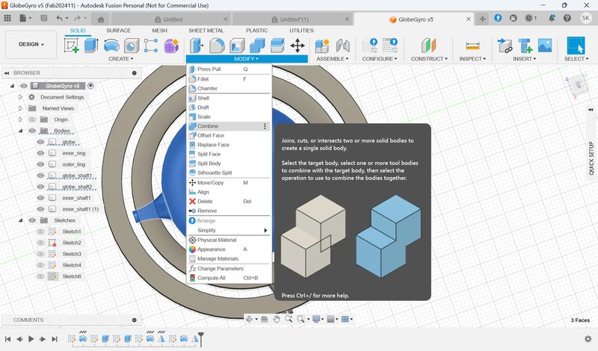
Task: Open the CONSTRUCT dropdown menu
Action: coord(429,59)
